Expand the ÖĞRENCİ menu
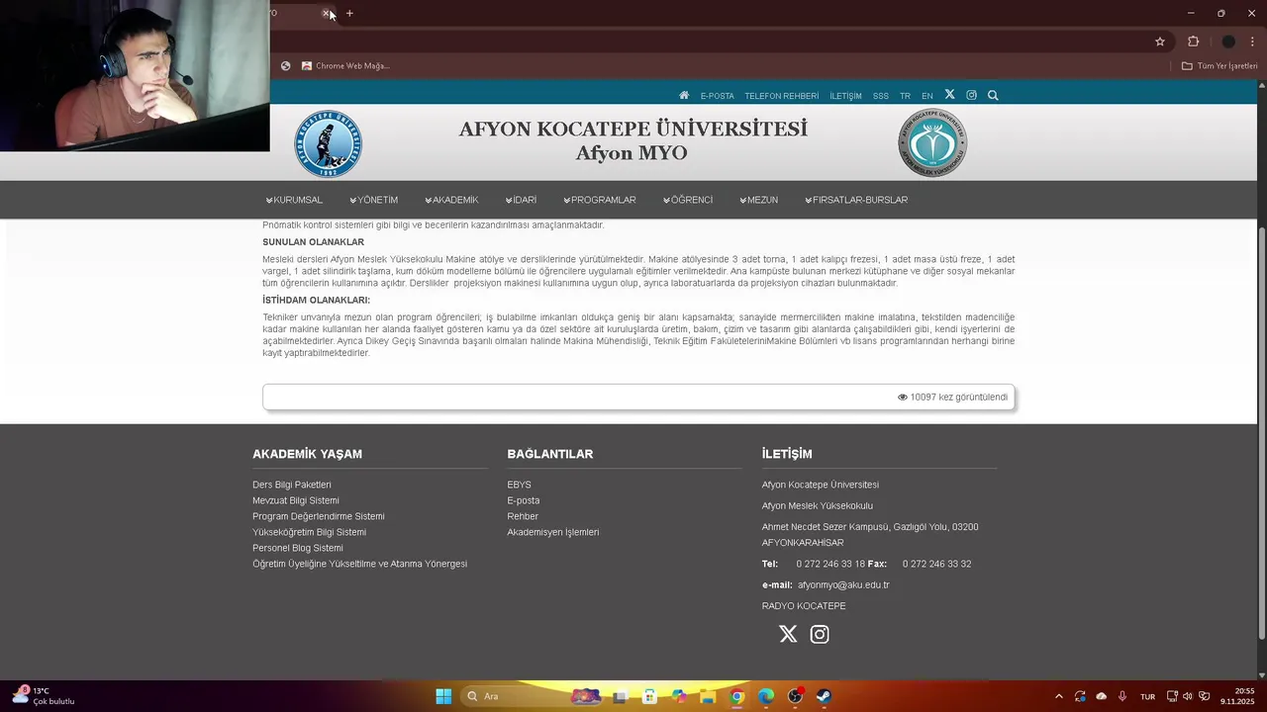1267x712 pixels. tap(688, 200)
